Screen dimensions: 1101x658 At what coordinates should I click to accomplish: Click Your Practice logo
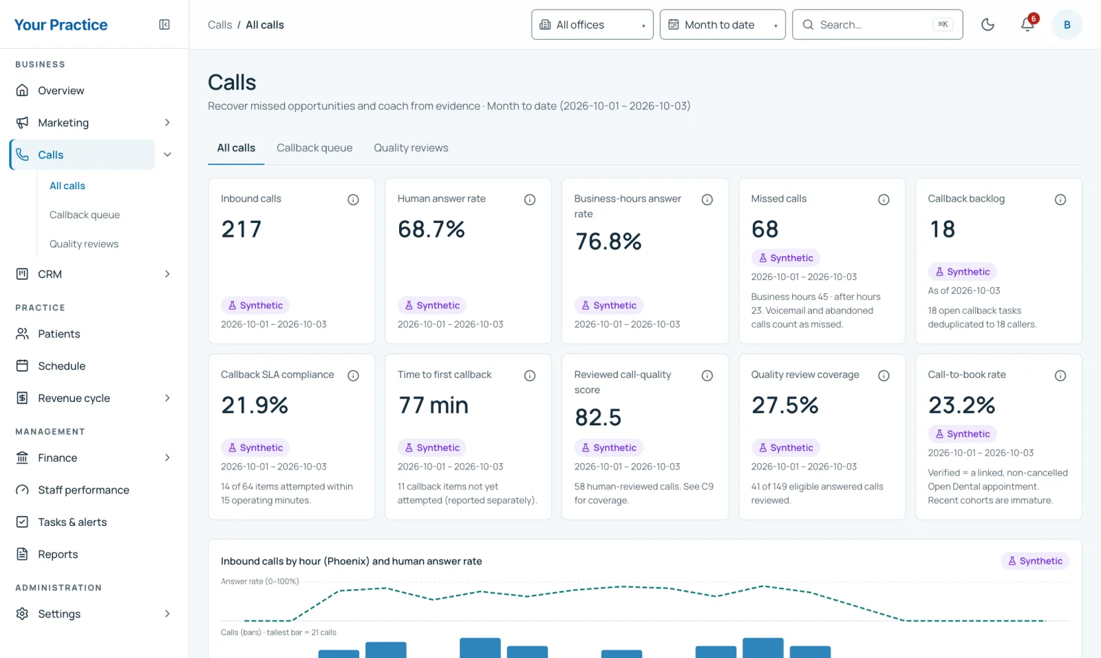(61, 25)
